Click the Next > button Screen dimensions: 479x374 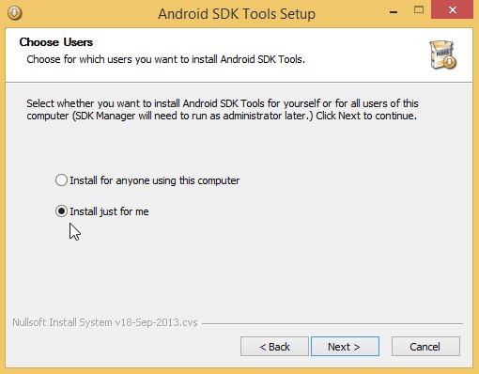[345, 347]
